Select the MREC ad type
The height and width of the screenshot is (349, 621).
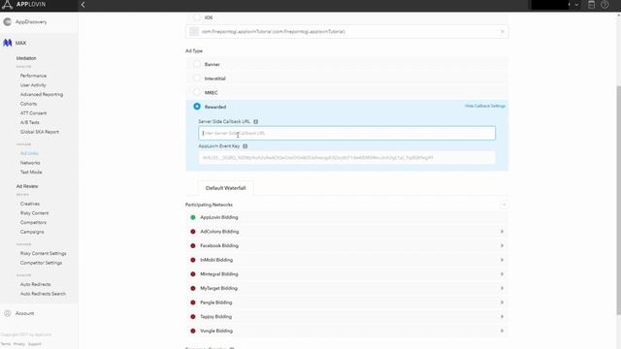(197, 93)
